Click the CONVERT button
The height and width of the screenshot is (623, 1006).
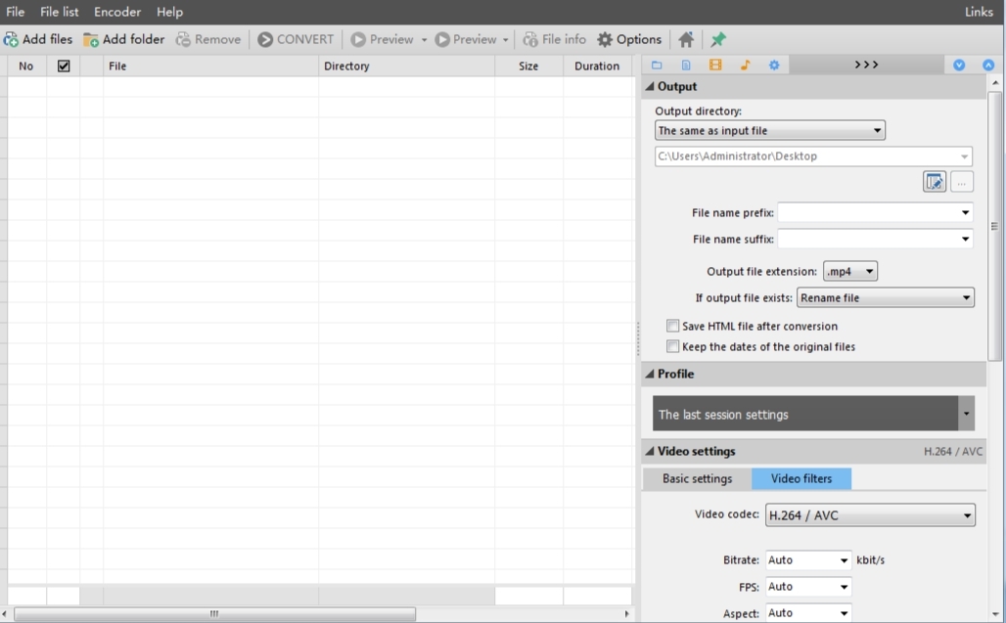pyautogui.click(x=296, y=40)
